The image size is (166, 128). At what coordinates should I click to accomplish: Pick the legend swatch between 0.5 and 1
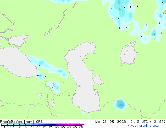click(10, 125)
